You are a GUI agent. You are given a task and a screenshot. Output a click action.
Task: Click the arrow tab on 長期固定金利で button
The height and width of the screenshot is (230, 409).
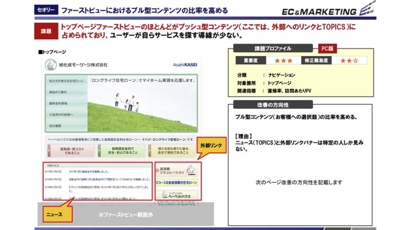99,151
